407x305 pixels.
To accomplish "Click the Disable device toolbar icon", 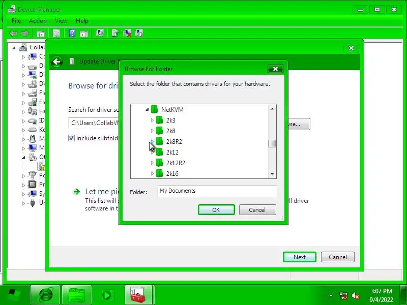I will point(139,33).
